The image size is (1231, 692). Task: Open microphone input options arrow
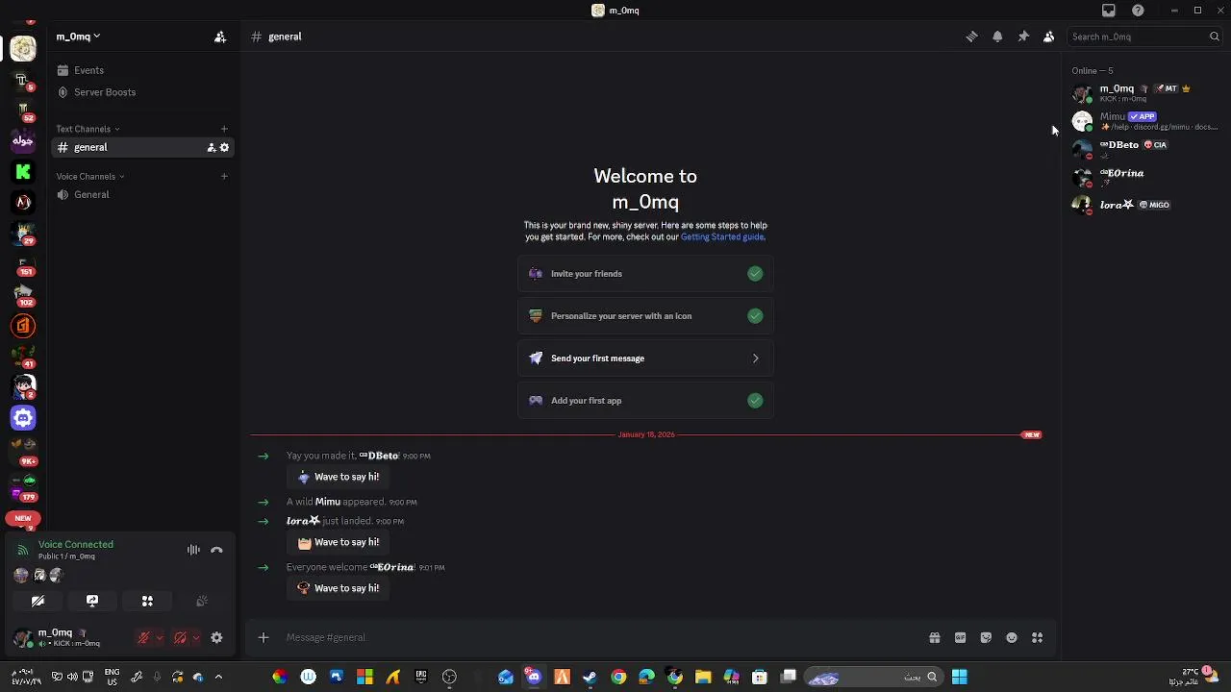pos(160,637)
